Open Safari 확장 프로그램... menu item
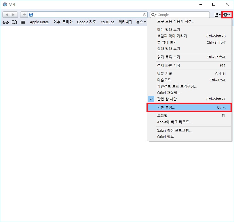The height and width of the screenshot is (222, 234). click(189, 130)
